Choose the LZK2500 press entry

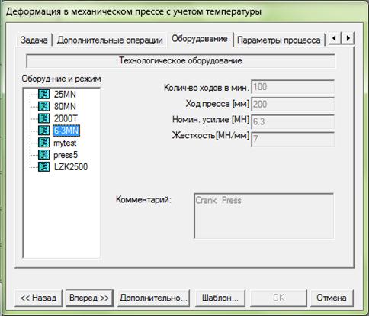[x=71, y=167]
